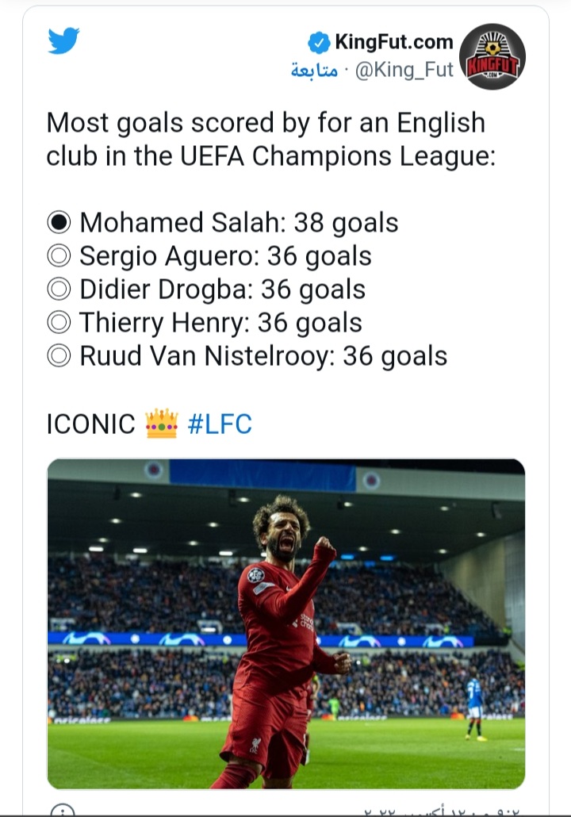Image resolution: width=571 pixels, height=817 pixels.
Task: Select the bullet beside Didier Drogba
Action: (x=59, y=290)
